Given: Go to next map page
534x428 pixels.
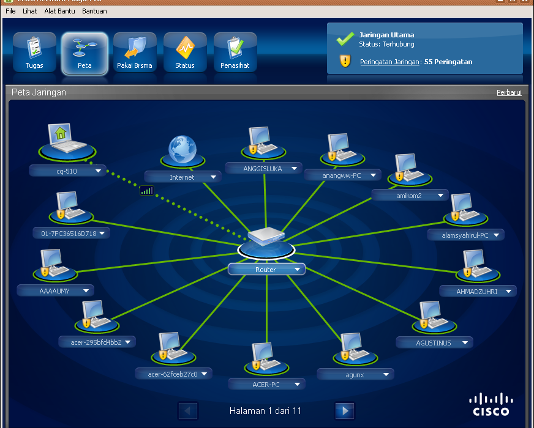Looking at the screenshot, I should pyautogui.click(x=345, y=411).
